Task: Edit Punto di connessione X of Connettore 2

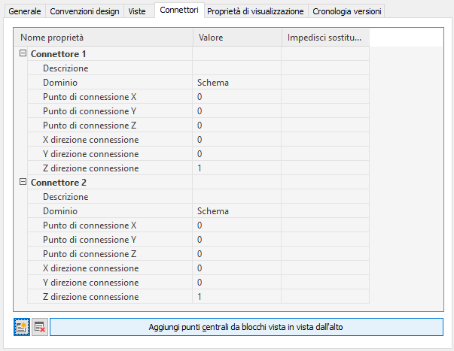Action: tap(236, 225)
